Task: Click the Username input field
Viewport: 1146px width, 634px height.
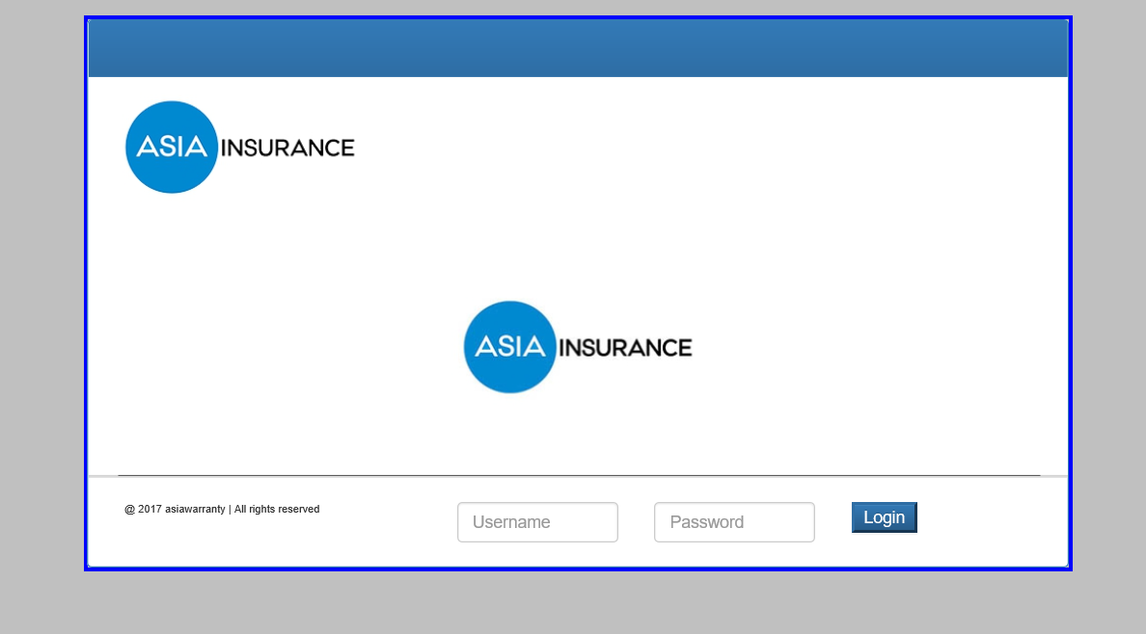Action: pyautogui.click(x=538, y=522)
